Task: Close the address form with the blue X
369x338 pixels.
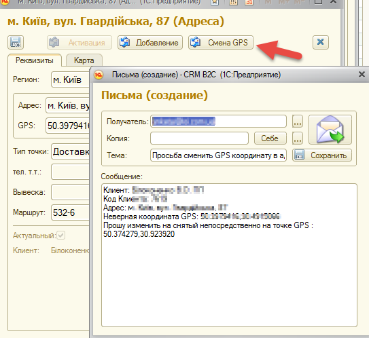Action: 321,42
